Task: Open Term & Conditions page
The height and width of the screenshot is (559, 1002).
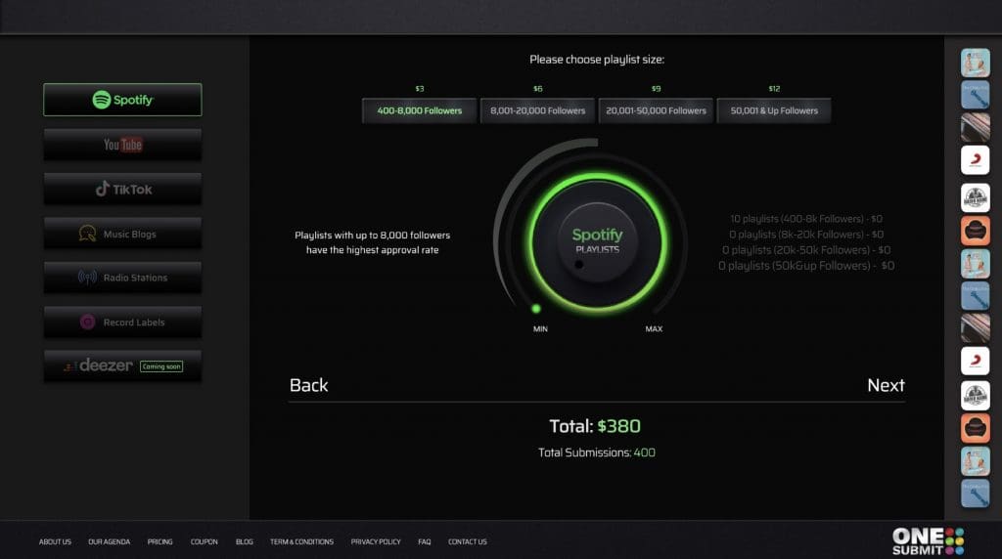Action: click(x=301, y=541)
